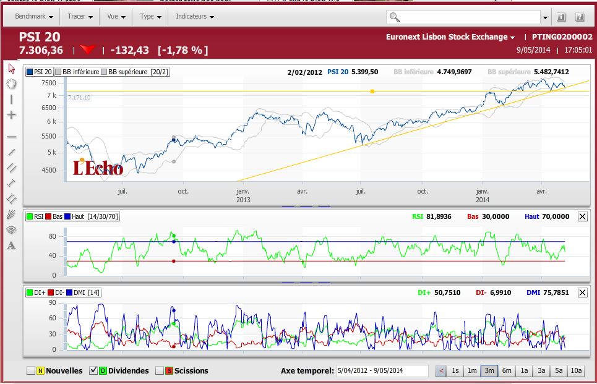The image size is (597, 384).
Task: Open the Benchmark dropdown menu
Action: point(33,17)
